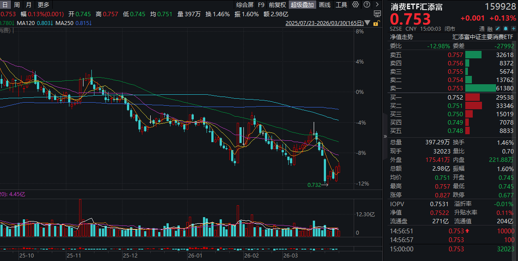Viewport: 518px width, 261px height.
Task: Open the 画线 drawing tools
Action: [325, 5]
